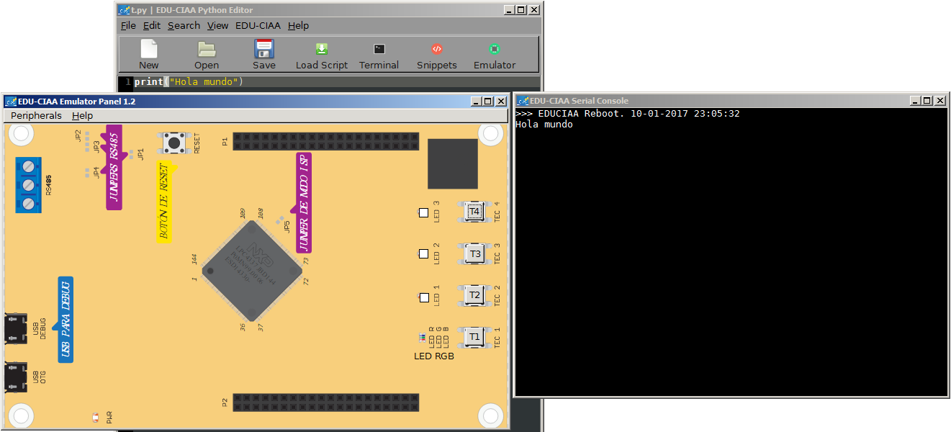The height and width of the screenshot is (432, 951).
Task: Open the EDU-CIAA menu
Action: (x=258, y=25)
